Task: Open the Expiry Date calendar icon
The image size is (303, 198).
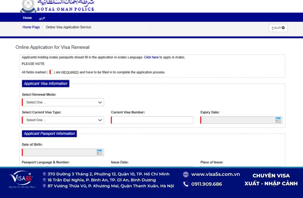Action: point(278,120)
